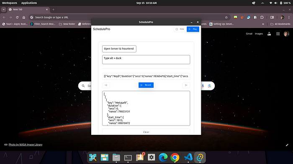The image size is (293, 164).
Task: Click Chrome's forward navigation arrow
Action: (10, 17)
